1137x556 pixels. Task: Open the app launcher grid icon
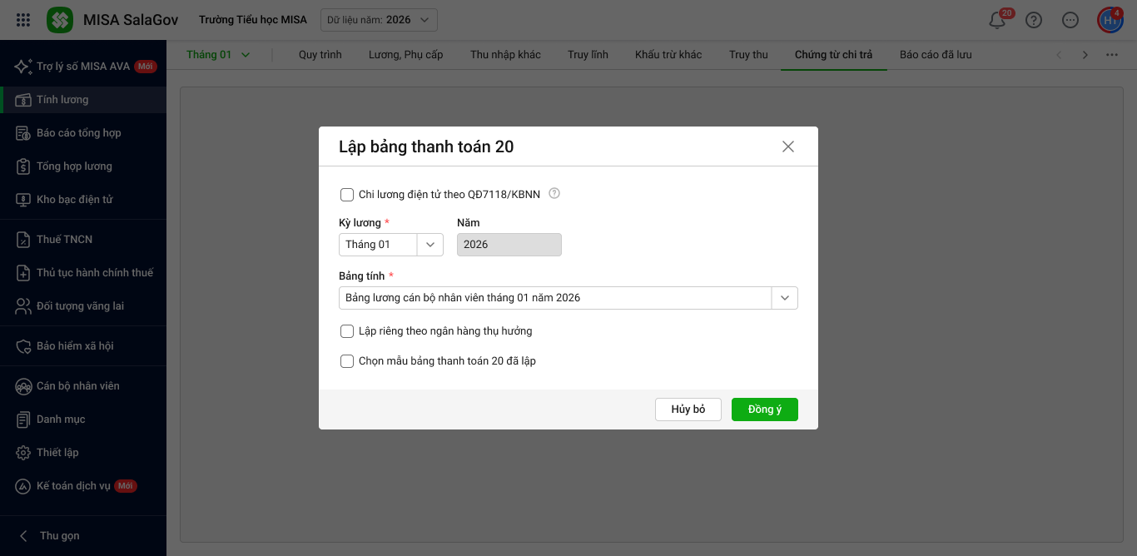(x=23, y=20)
